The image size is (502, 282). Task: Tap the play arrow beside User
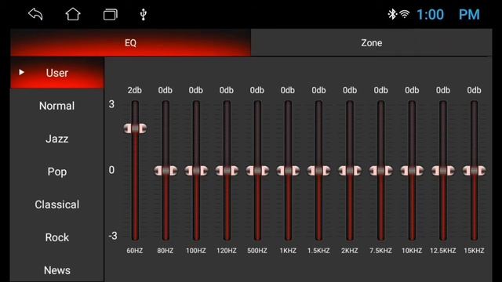[21, 72]
